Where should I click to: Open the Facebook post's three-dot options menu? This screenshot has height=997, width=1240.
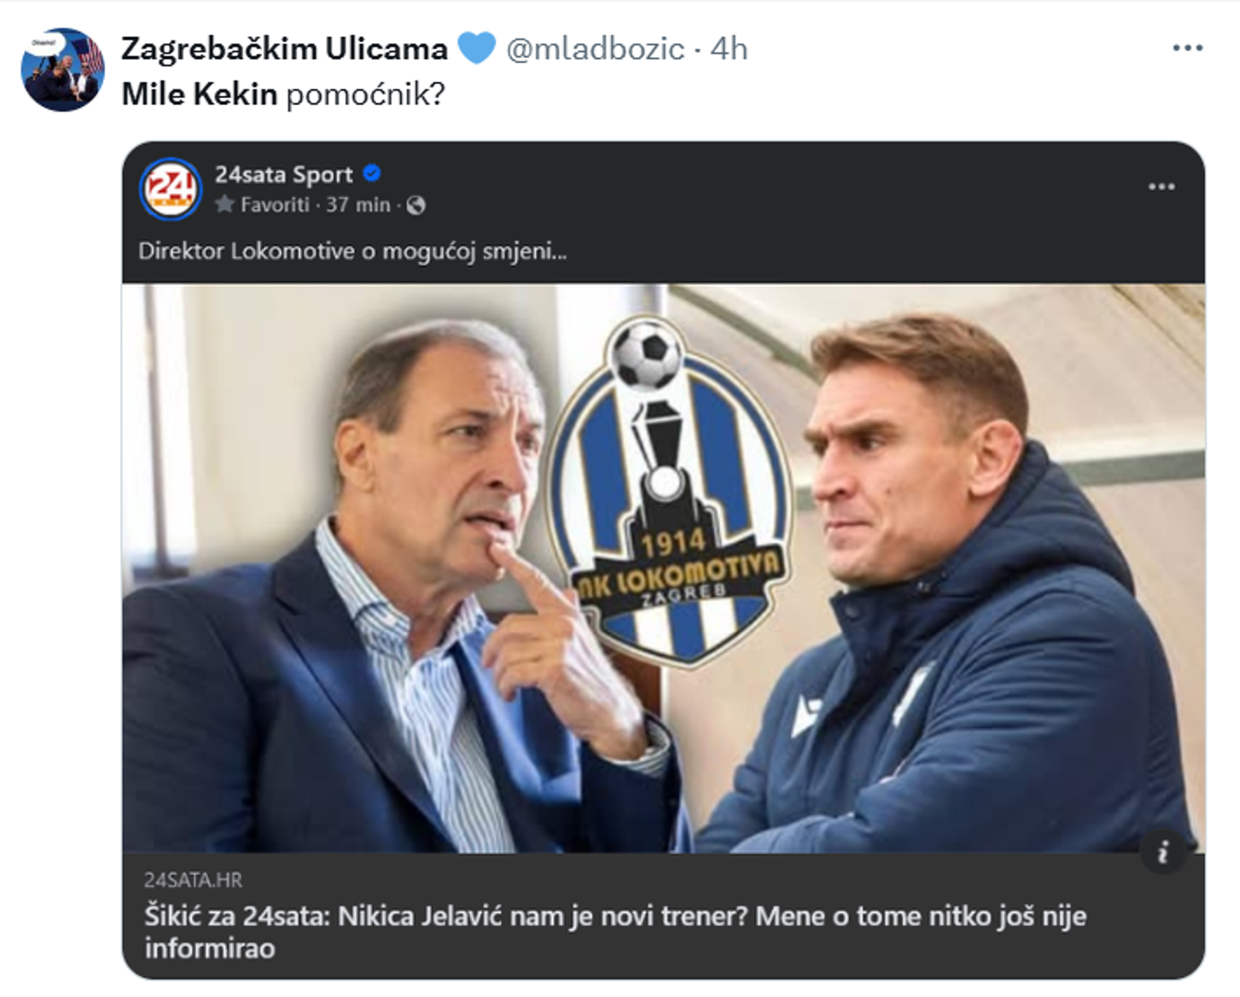[1161, 186]
